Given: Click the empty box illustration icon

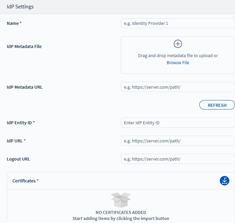Looking at the screenshot, I should pos(121,200).
